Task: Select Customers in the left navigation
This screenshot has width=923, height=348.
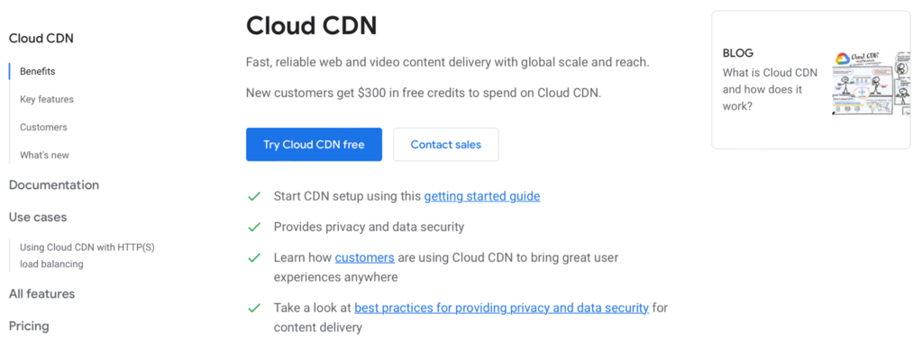Action: [43, 128]
